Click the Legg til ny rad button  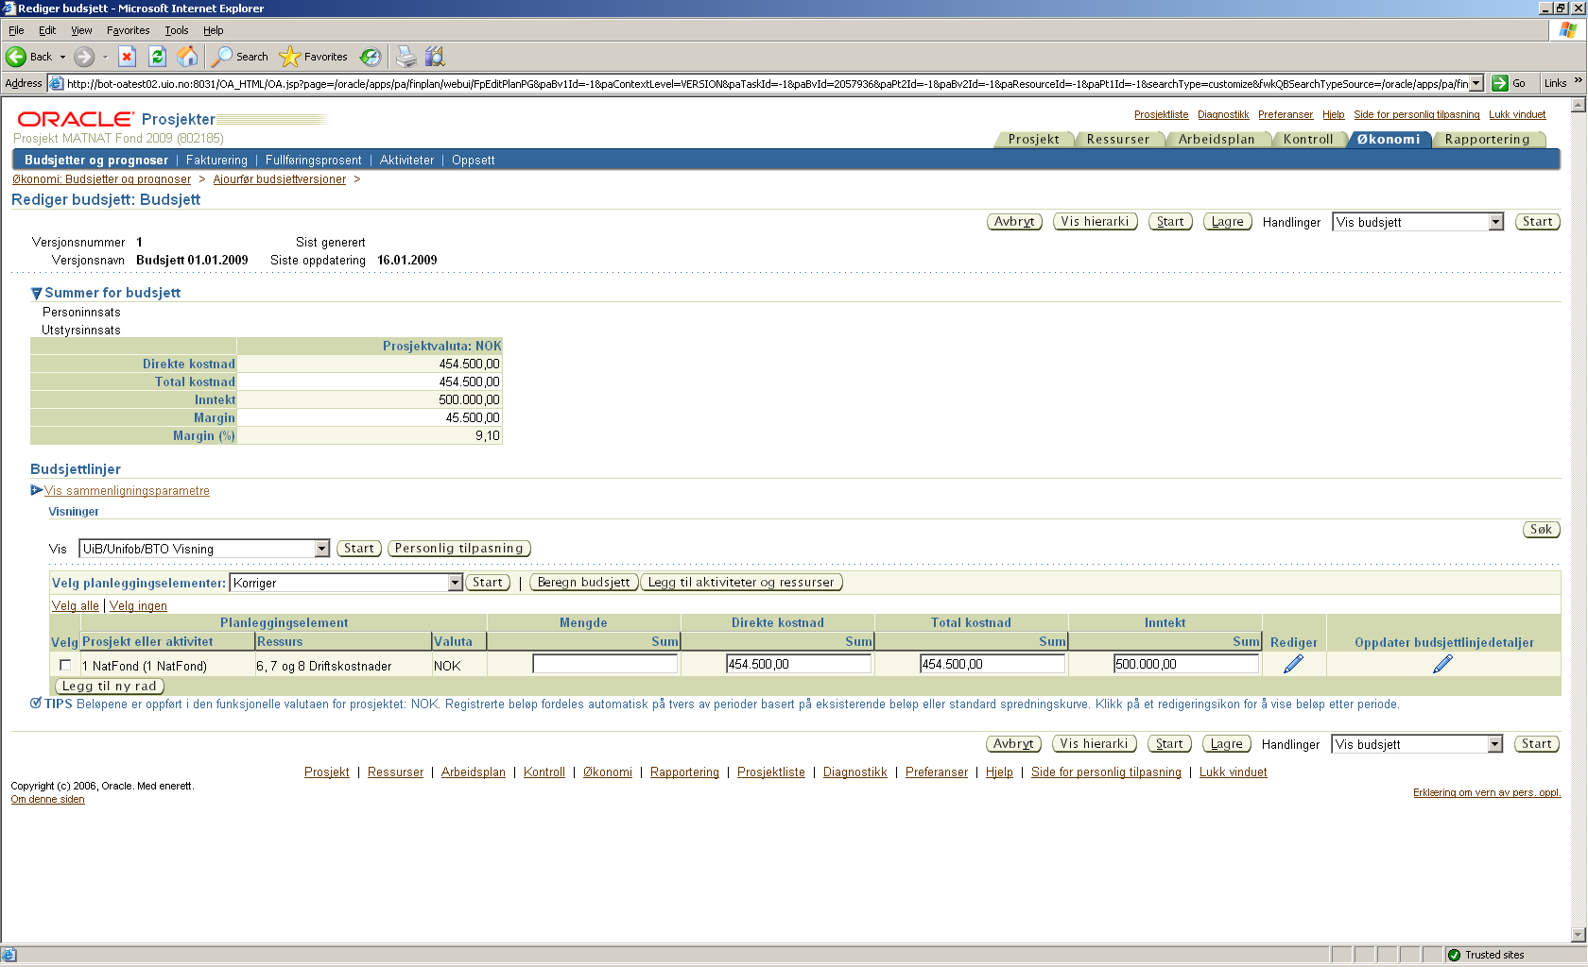point(110,687)
